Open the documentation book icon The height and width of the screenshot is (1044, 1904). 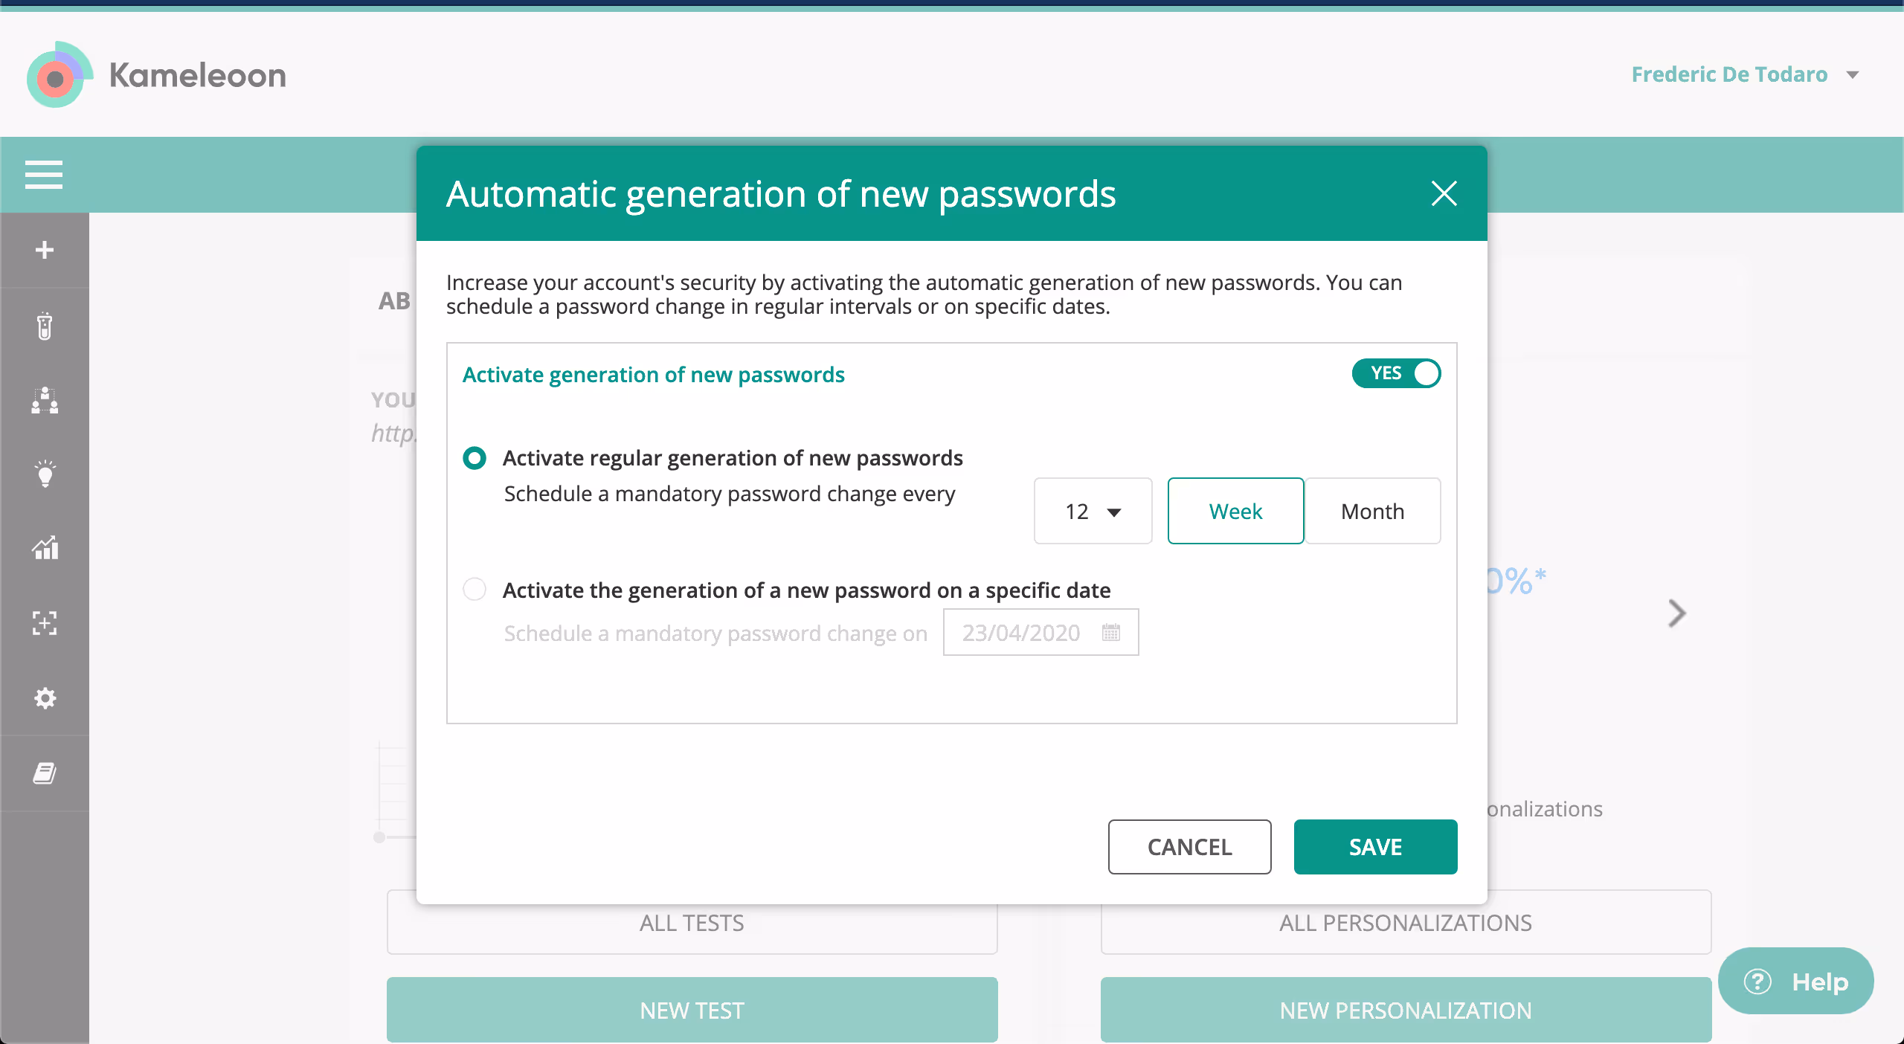point(45,772)
